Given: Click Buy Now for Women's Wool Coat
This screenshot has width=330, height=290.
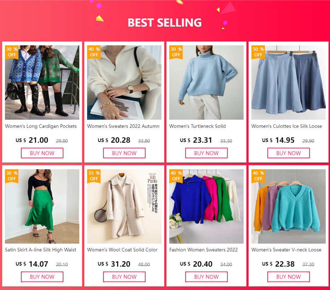Looking at the screenshot, I should tap(124, 277).
